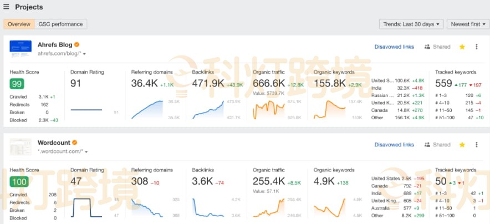The width and height of the screenshot is (490, 224).
Task: Click the Shared icon for Wordcount
Action: point(427,145)
